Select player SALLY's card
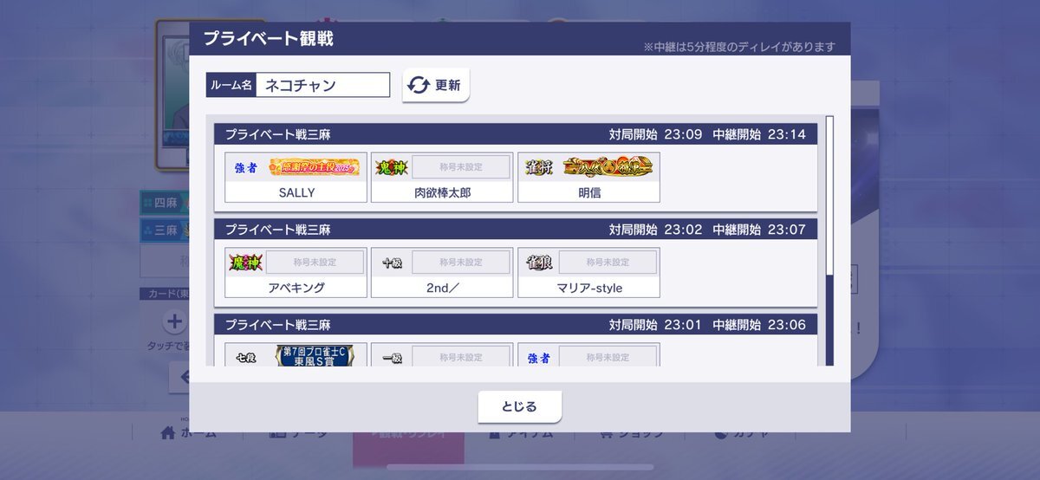Viewport: 1040px width, 480px height. click(296, 178)
